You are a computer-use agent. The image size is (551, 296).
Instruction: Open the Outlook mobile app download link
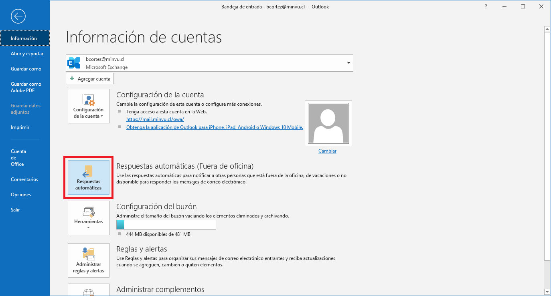(215, 127)
